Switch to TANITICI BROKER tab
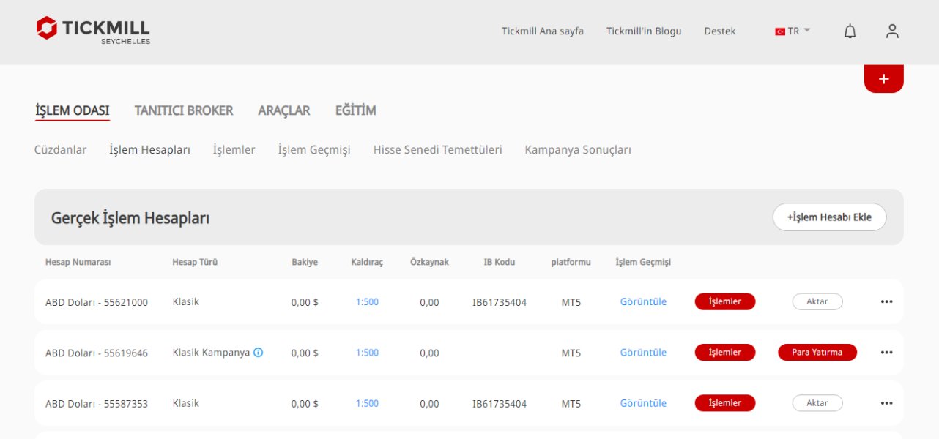This screenshot has height=439, width=939. point(184,110)
